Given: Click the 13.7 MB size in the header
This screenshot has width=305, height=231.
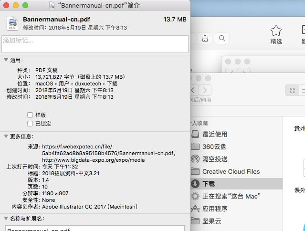Looking at the screenshot, I should pos(175,19).
